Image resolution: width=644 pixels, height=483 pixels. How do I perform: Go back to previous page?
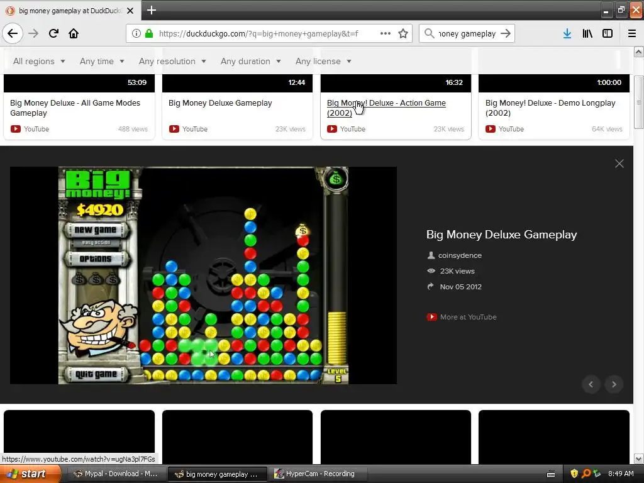coord(13,33)
